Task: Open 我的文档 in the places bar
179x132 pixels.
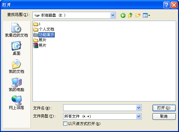Action: click(17, 66)
